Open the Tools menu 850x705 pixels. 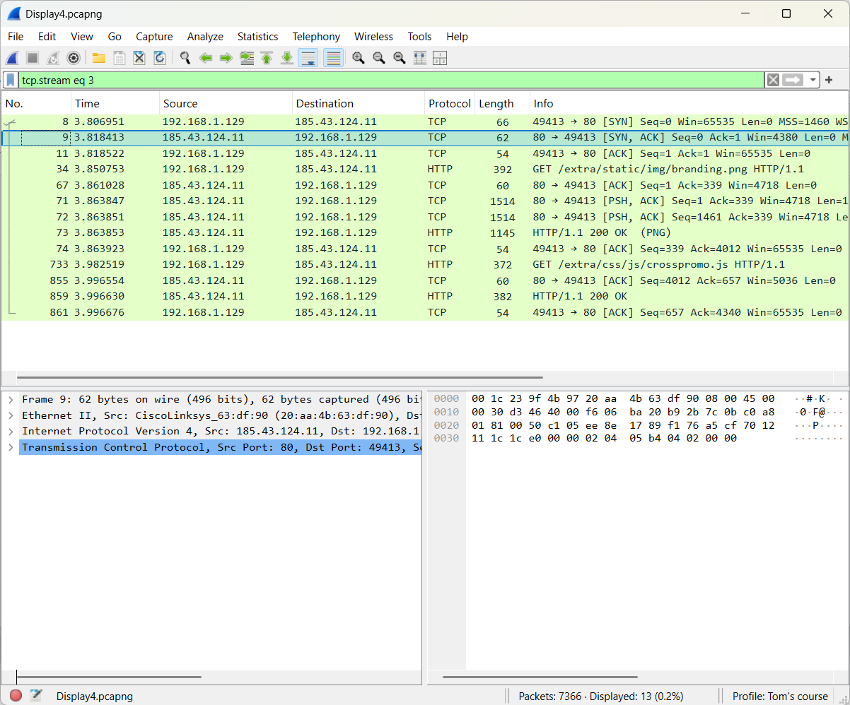419,37
